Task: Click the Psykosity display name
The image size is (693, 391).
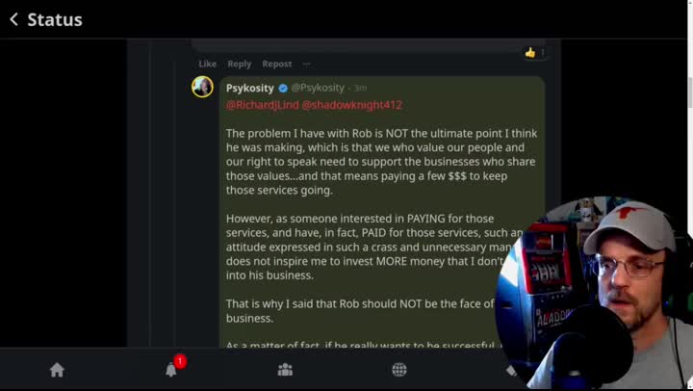Action: pyautogui.click(x=250, y=89)
